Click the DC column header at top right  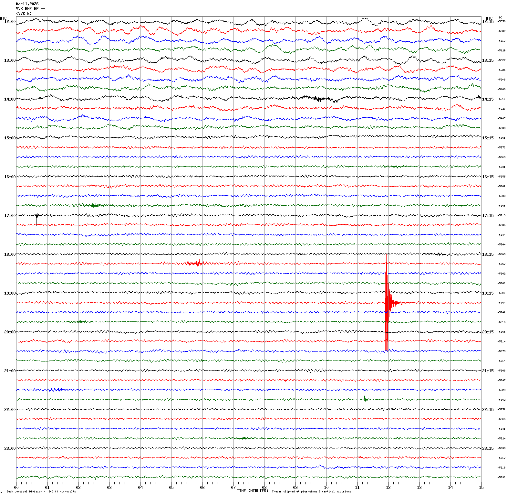[x=501, y=17]
